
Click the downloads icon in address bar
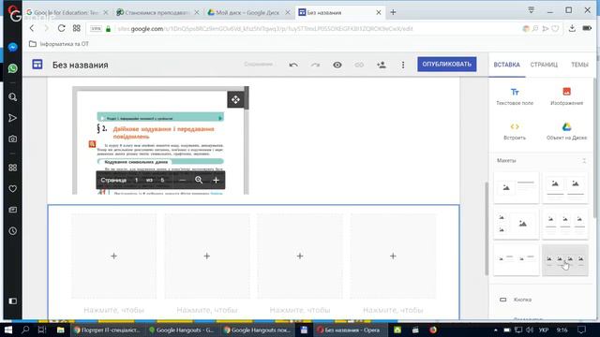[572, 28]
